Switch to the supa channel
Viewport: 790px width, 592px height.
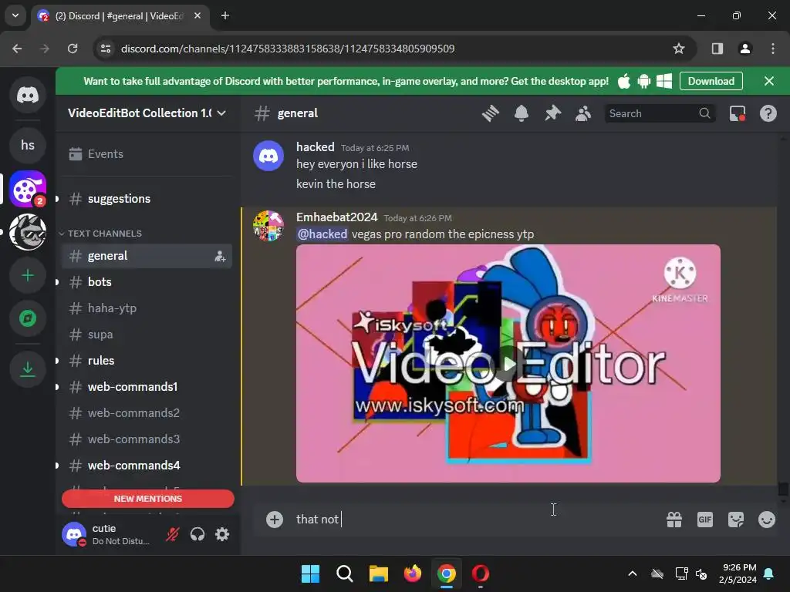pyautogui.click(x=146, y=335)
